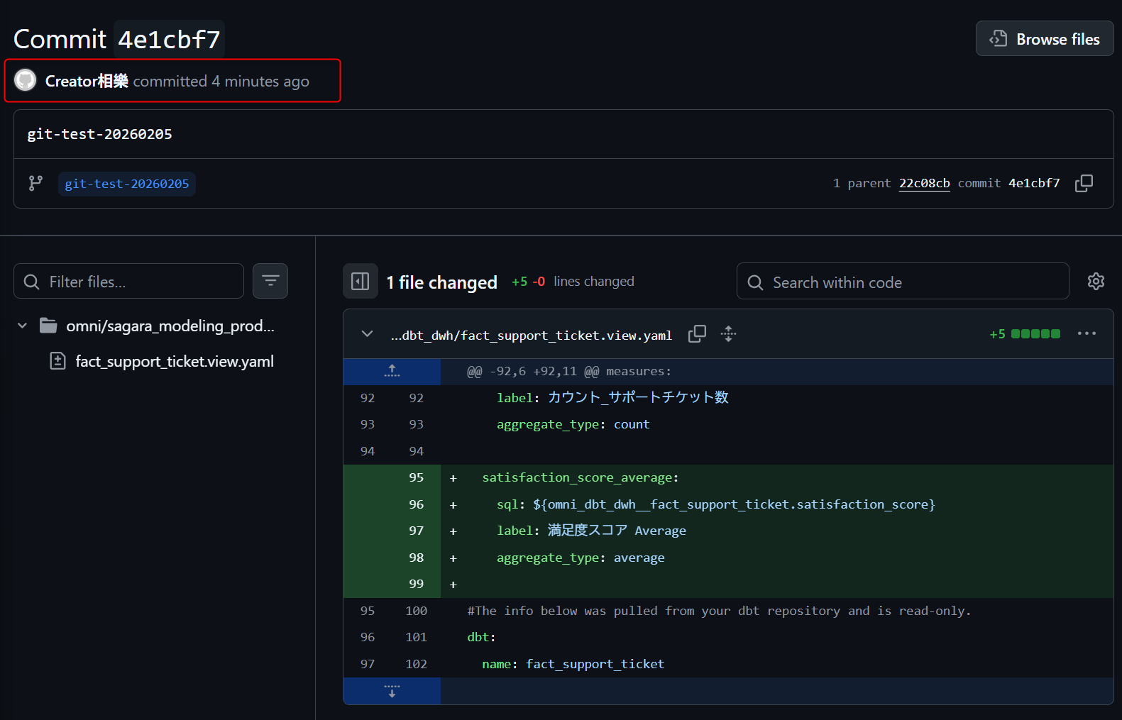Open diff view settings gear
The height and width of the screenshot is (720, 1122).
click(x=1096, y=282)
